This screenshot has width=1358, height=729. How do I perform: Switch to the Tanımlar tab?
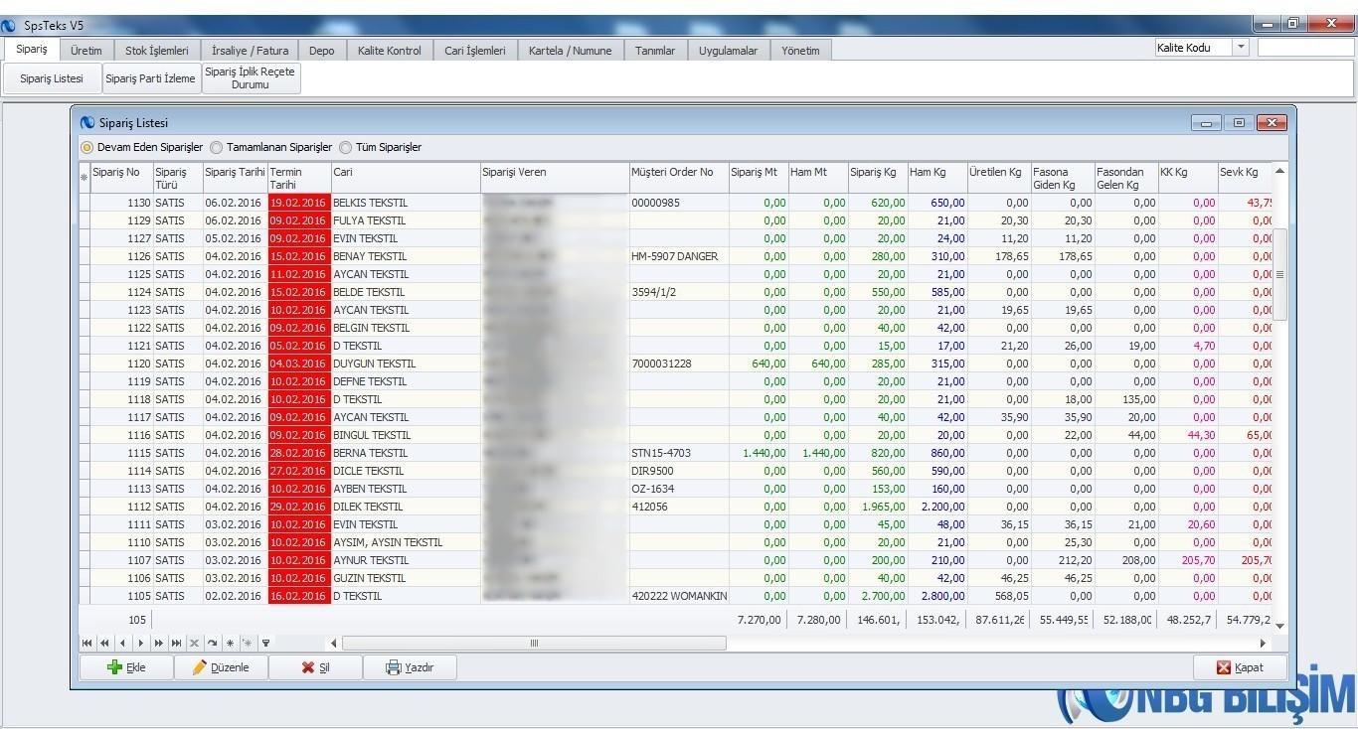655,51
